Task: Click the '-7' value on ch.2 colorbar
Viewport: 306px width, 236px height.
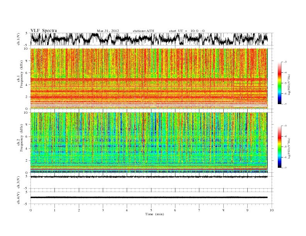Action: 285,168
